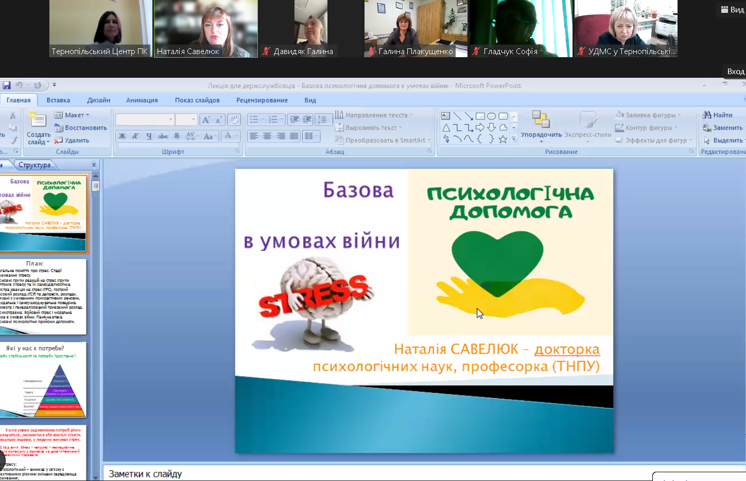
Task: Toggle bold formatting (Ж)
Action: tap(122, 136)
